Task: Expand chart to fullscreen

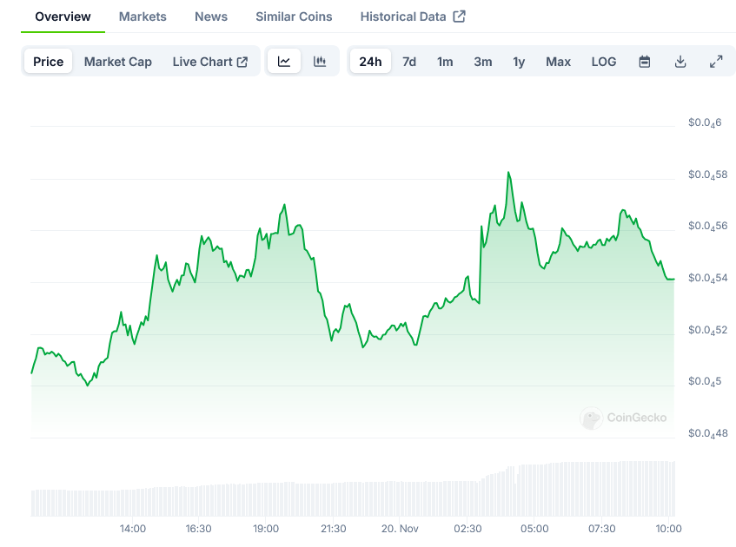Action: (x=716, y=62)
